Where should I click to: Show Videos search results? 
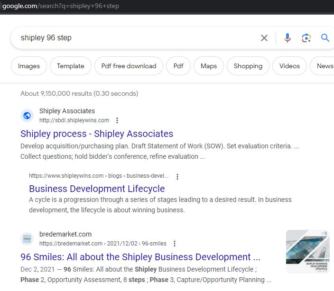pyautogui.click(x=289, y=66)
